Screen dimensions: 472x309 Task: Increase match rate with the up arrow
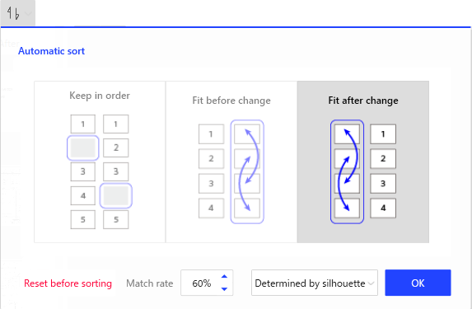224,277
